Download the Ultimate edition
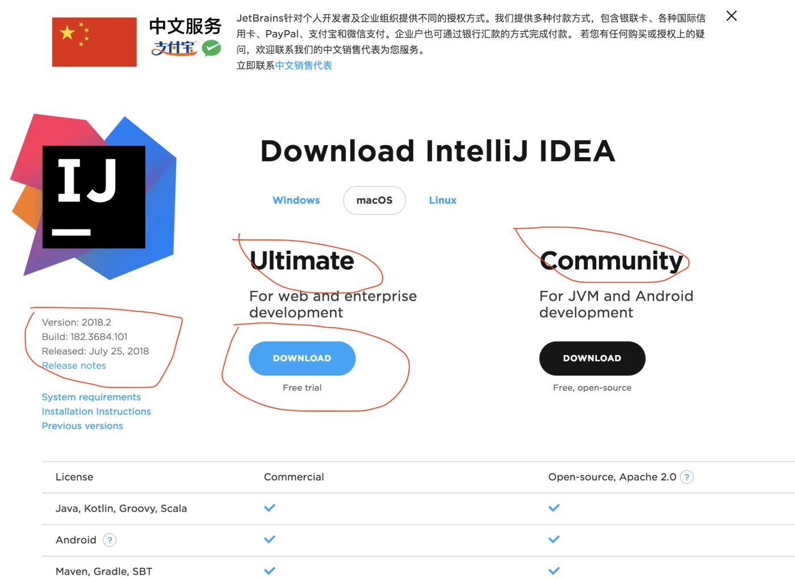Viewport: 795px width, 578px height. click(x=302, y=358)
